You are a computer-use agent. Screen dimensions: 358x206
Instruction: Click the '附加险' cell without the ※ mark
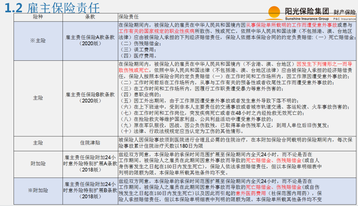(x=38, y=164)
